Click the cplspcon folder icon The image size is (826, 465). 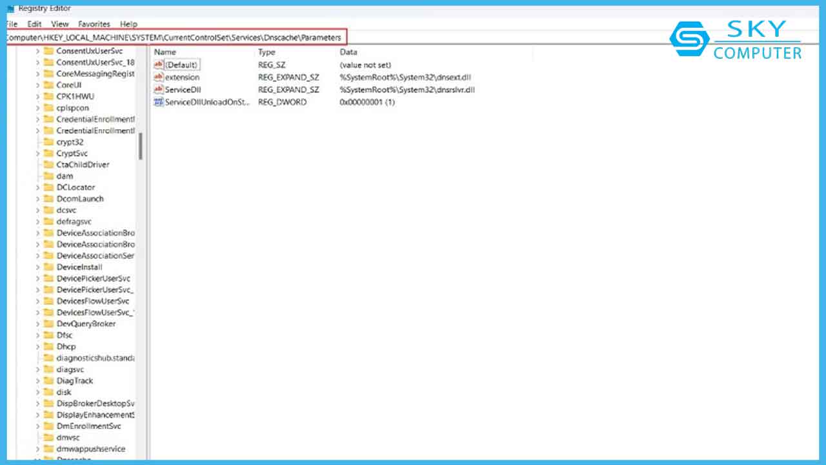pos(48,108)
